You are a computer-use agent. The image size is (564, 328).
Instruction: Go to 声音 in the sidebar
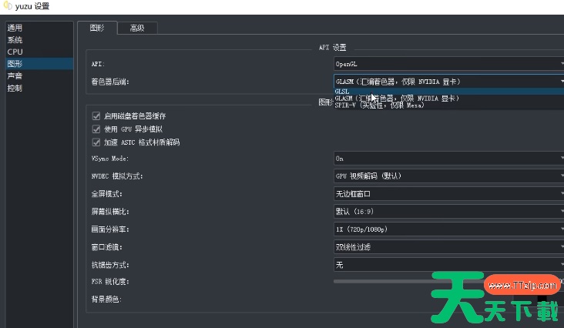click(15, 76)
